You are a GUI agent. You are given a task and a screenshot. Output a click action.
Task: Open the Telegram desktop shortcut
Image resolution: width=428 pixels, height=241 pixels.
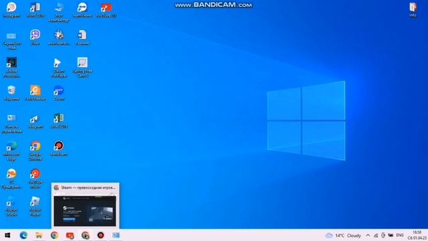coord(35,121)
